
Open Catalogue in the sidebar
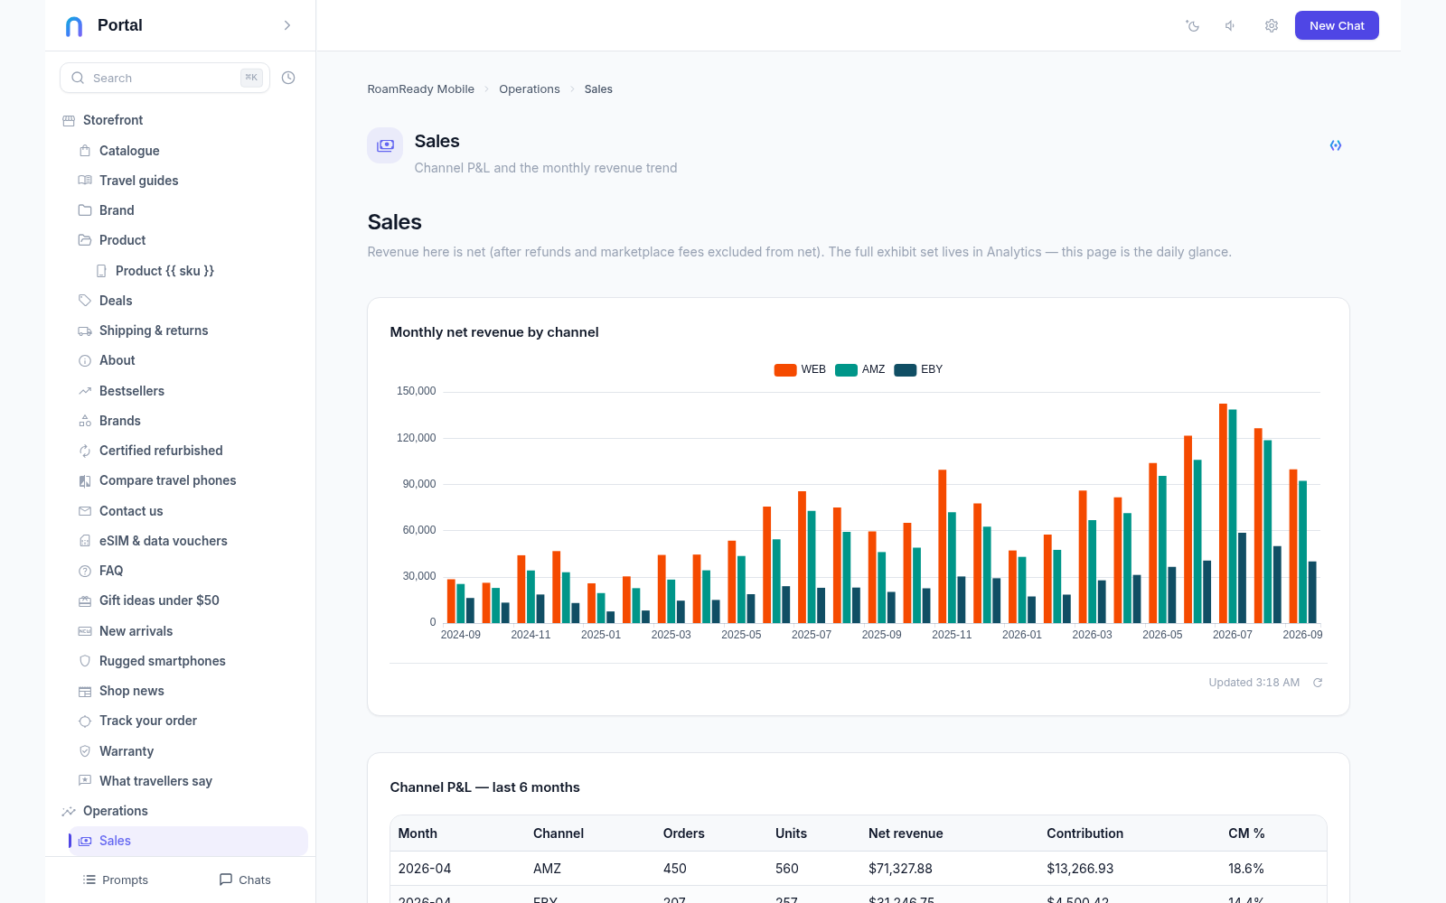click(x=129, y=151)
